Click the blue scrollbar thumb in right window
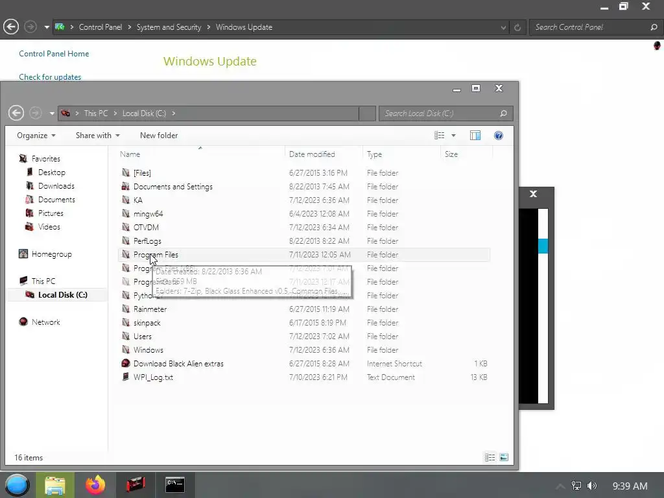Viewport: 664px width, 498px height. click(x=543, y=246)
